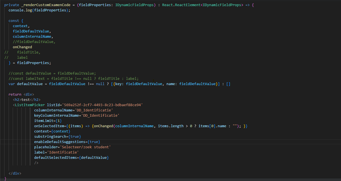Click the 'private' keyword
Screen dimensions: 341x181
12,5
